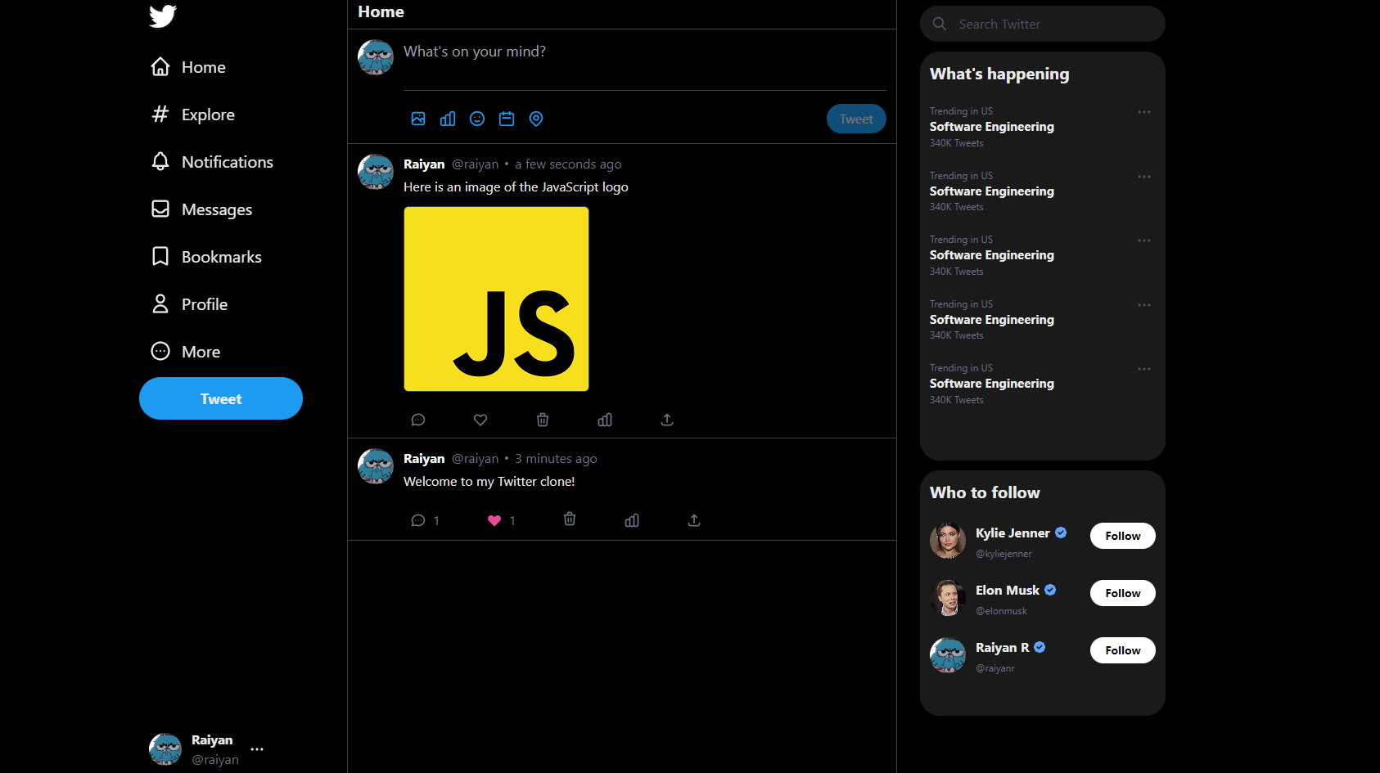Viewport: 1380px width, 773px height.
Task: Click the Twitter bird logo
Action: (x=163, y=16)
